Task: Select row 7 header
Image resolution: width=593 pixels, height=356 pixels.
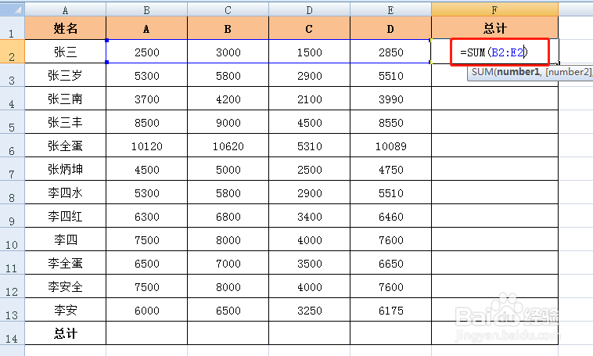Action: tap(12, 169)
